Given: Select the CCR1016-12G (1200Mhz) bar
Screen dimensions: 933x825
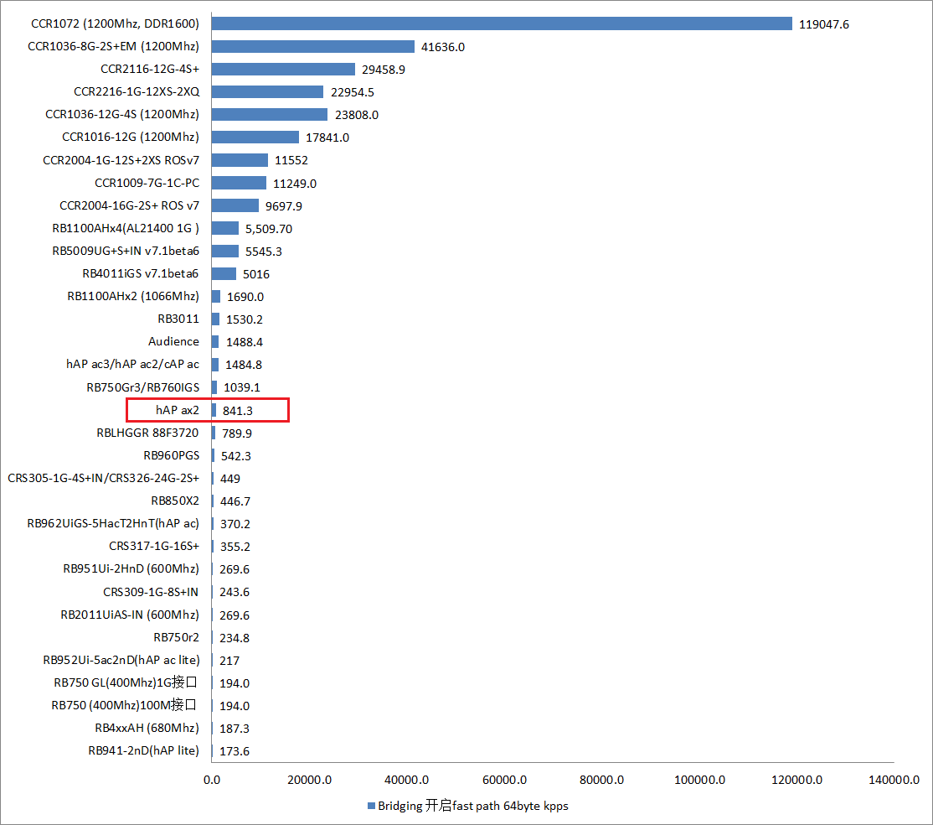Looking at the screenshot, I should point(255,137).
